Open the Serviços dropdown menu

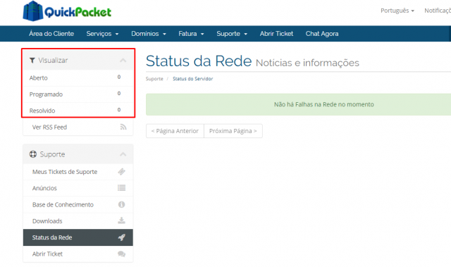point(102,34)
